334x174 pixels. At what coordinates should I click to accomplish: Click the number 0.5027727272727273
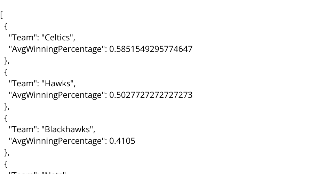(x=151, y=95)
